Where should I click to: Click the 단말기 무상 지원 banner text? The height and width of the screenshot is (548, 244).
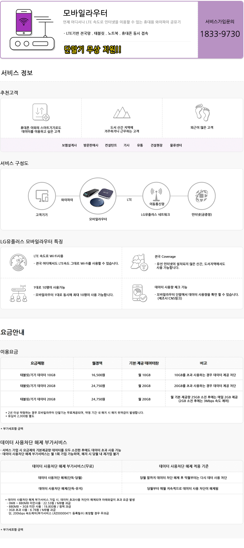92,49
